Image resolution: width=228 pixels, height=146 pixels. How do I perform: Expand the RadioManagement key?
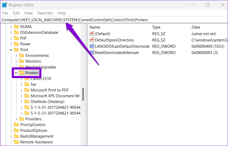[x=11, y=136]
